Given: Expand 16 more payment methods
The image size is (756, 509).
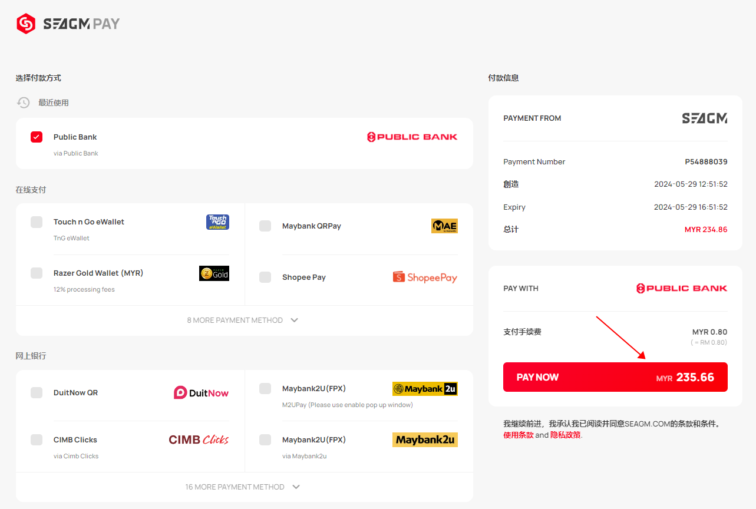Looking at the screenshot, I should point(244,487).
